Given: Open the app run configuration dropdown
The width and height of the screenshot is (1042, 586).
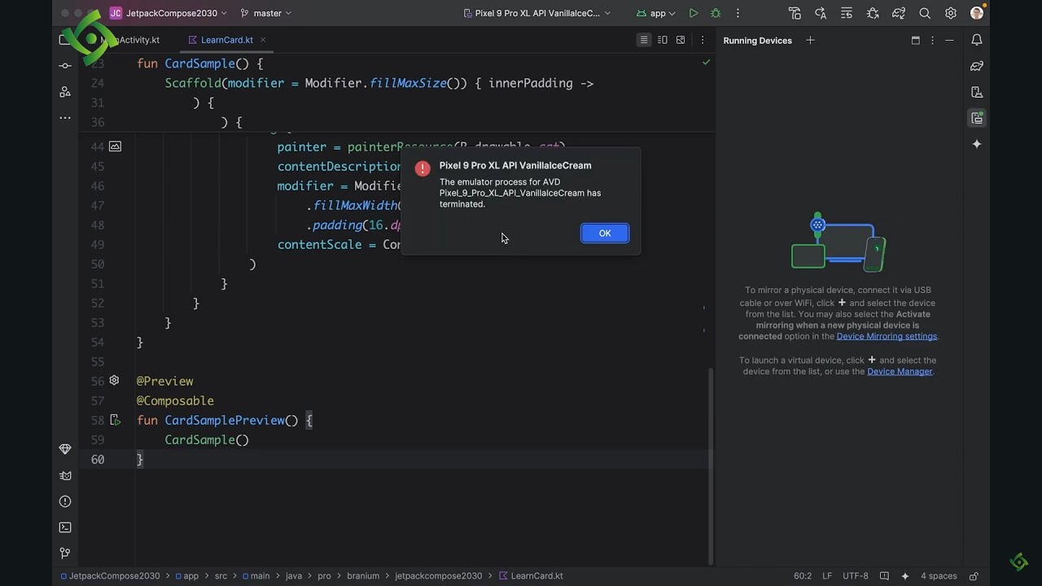Looking at the screenshot, I should (x=658, y=13).
